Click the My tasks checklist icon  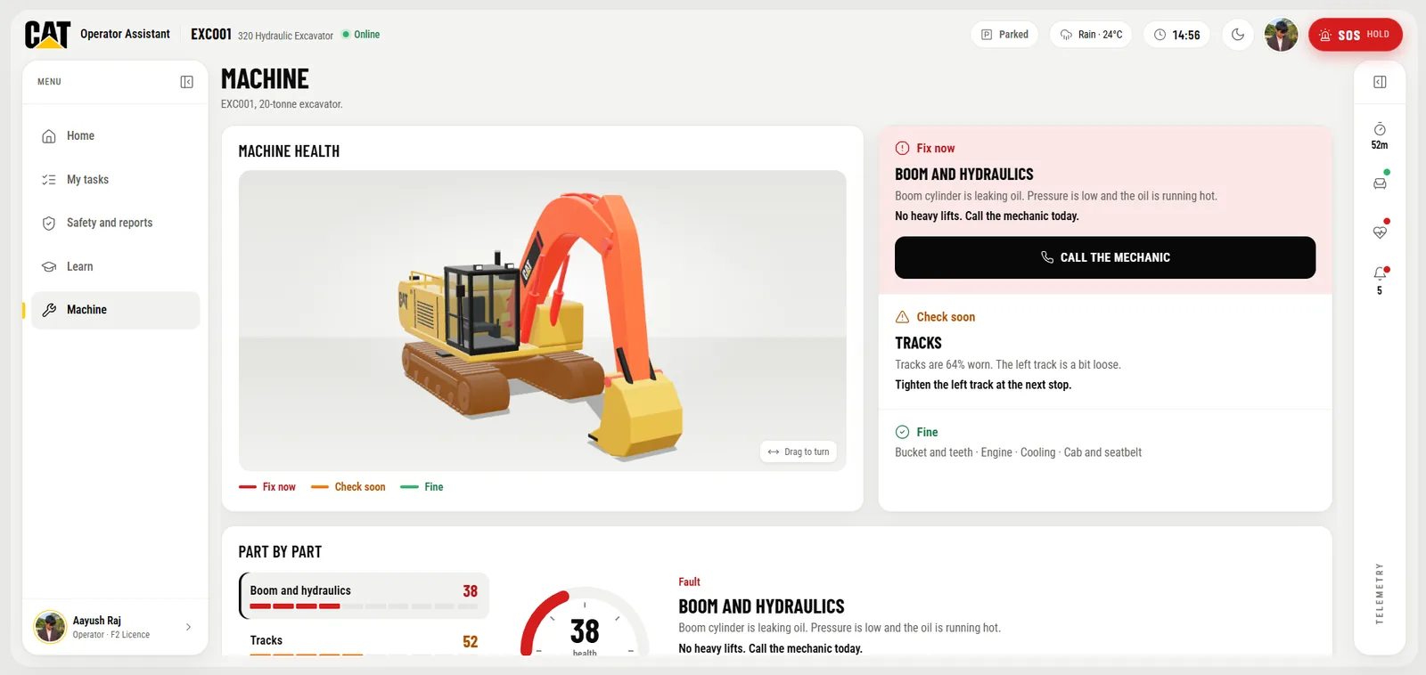click(49, 180)
